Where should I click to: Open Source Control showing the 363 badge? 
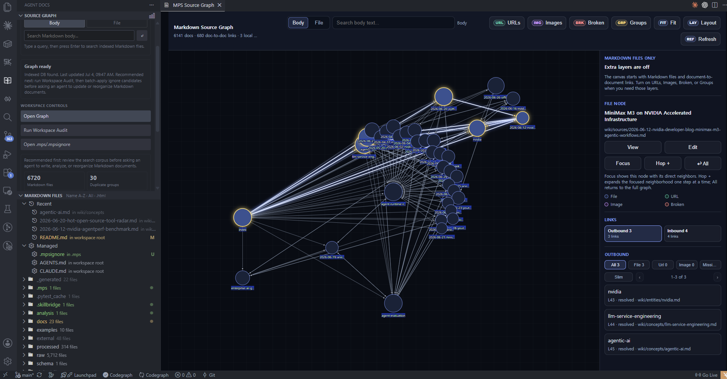(x=8, y=136)
